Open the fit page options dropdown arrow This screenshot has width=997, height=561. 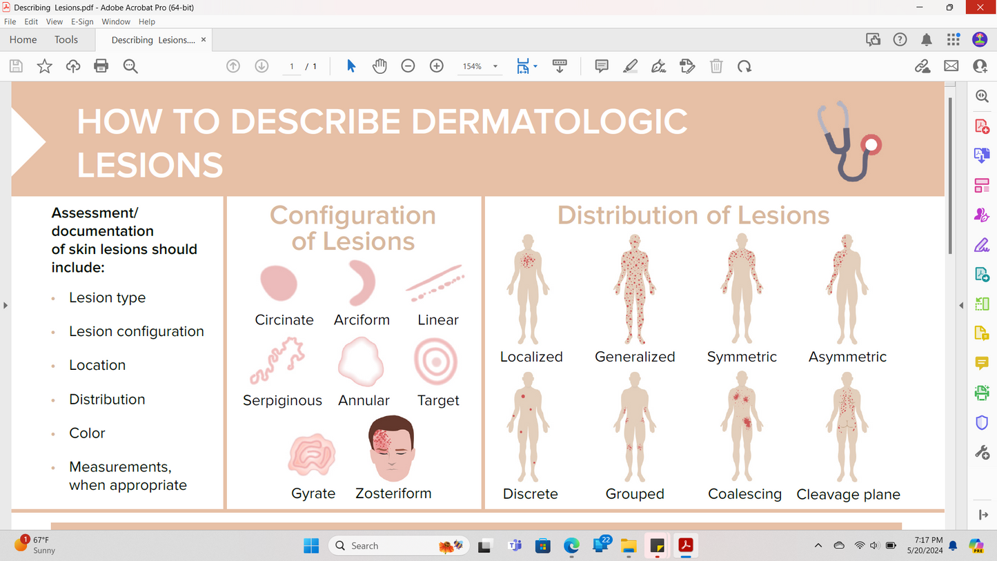click(x=536, y=67)
